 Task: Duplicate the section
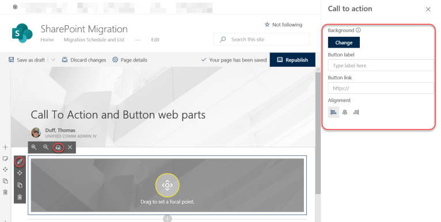click(x=5, y=181)
